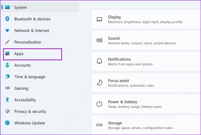Click the game controller Gaming icon
Viewport: 201px width, 135px height.
tap(7, 88)
